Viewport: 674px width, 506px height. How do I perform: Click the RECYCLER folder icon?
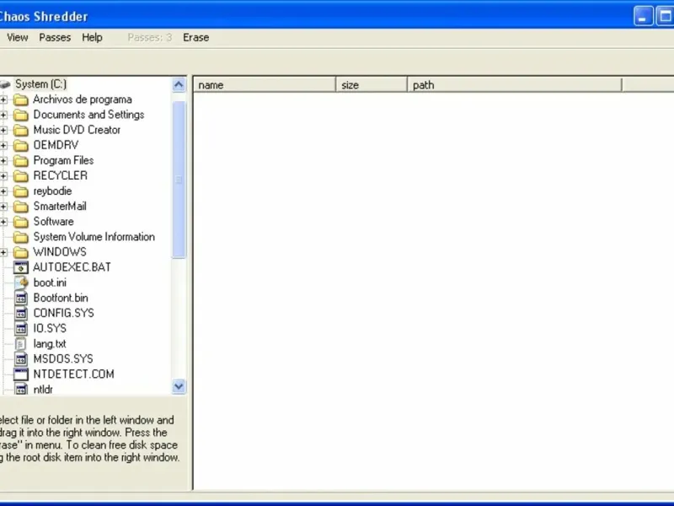click(20, 176)
